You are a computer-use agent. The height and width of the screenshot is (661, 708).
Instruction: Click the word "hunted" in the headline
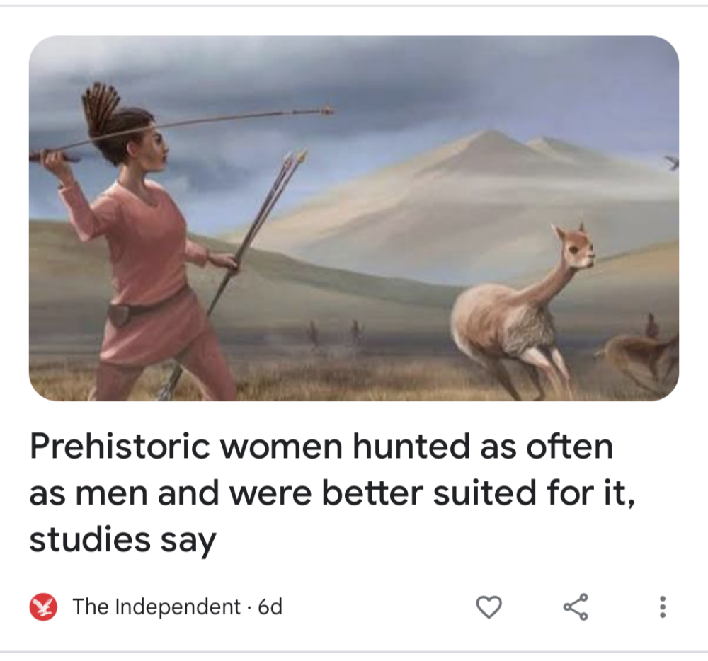[x=411, y=447]
